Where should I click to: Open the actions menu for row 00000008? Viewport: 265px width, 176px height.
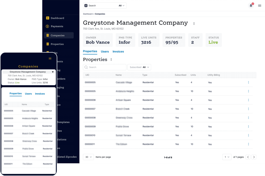pos(248,118)
